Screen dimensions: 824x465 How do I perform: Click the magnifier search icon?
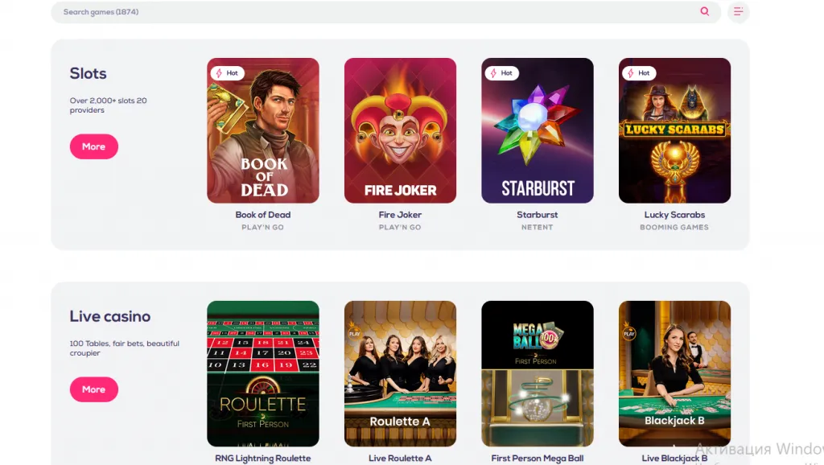point(705,11)
